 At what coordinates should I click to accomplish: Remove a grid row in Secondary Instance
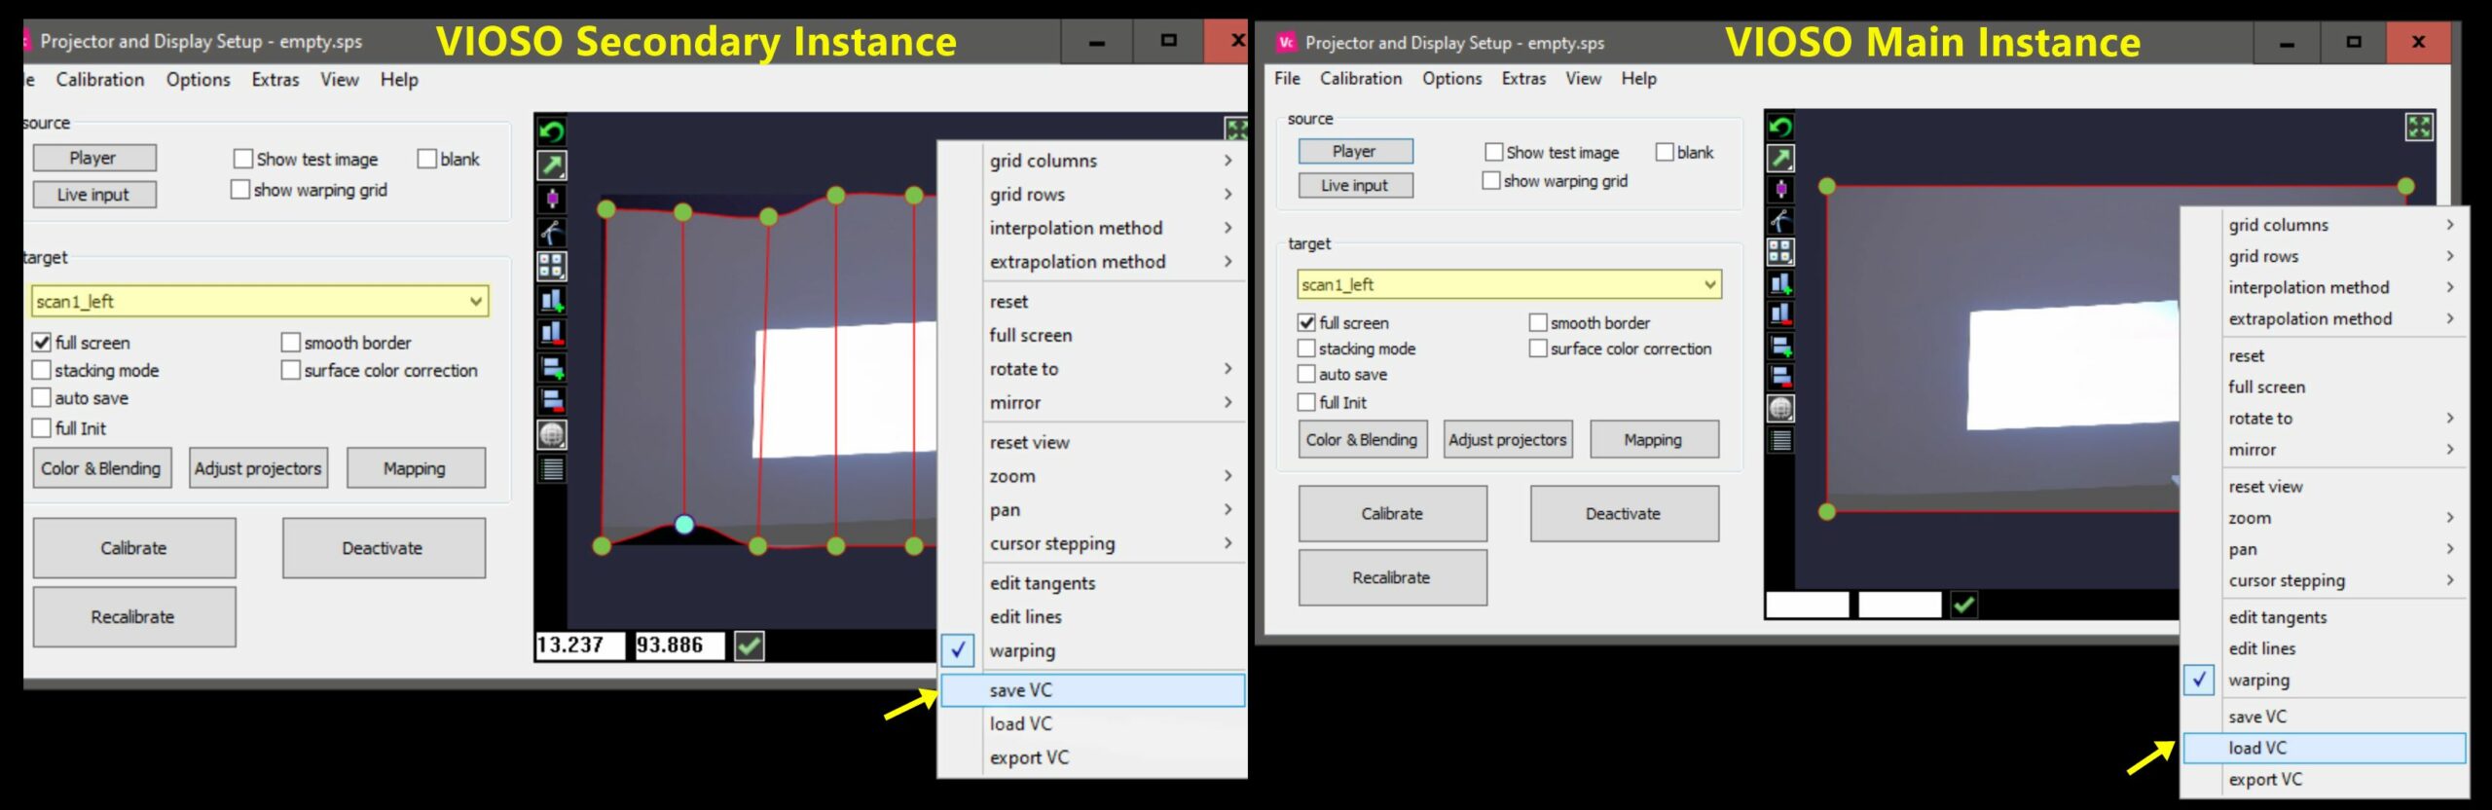[552, 400]
